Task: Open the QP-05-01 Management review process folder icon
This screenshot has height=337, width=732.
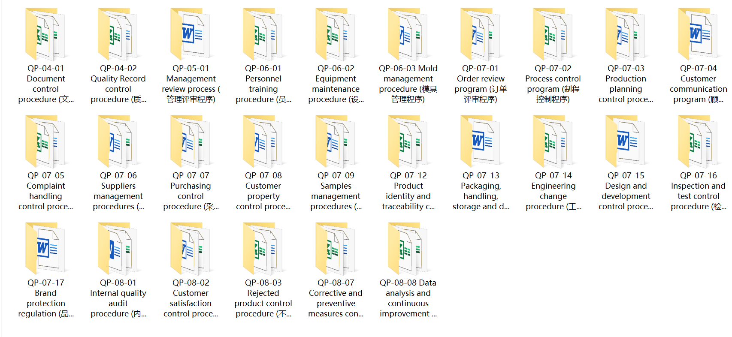Action: coord(191,34)
